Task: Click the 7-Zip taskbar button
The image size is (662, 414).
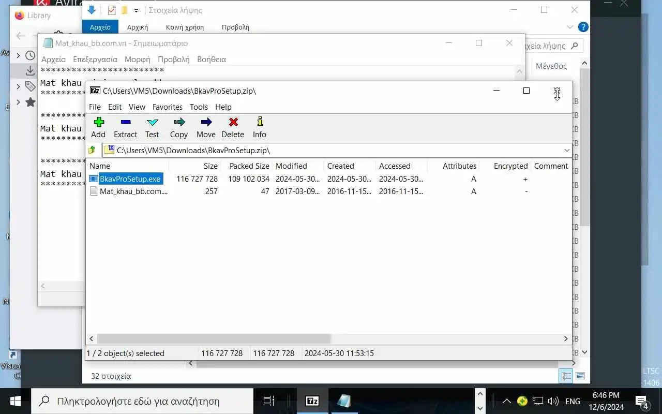Action: click(312, 401)
